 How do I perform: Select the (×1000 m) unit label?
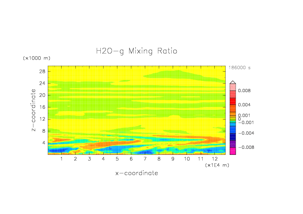35,58
